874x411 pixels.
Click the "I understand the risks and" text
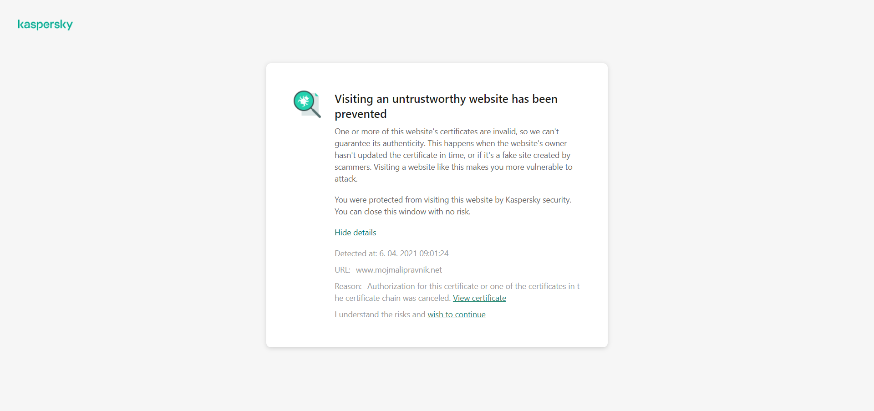380,315
